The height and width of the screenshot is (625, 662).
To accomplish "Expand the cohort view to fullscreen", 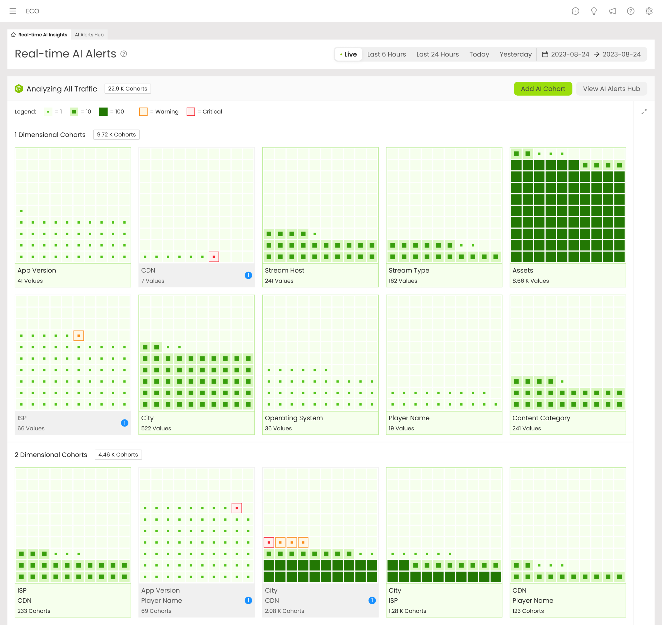I will click(644, 112).
